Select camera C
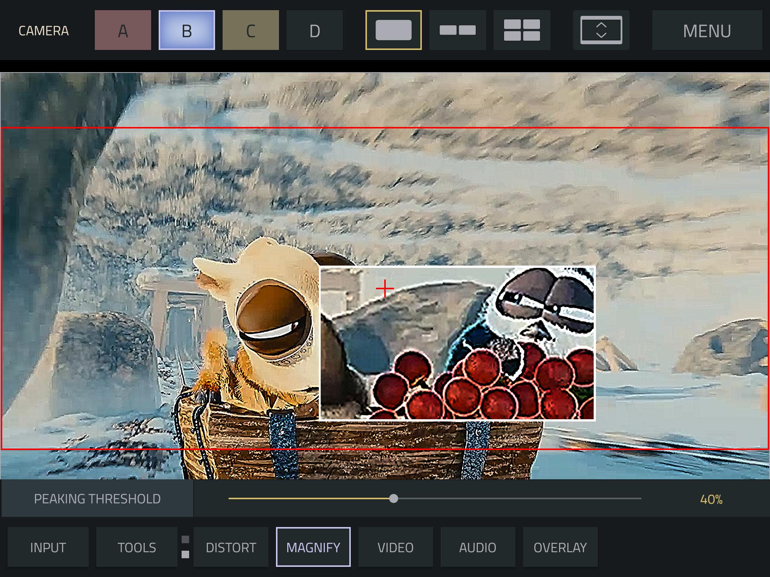Viewport: 770px width, 577px height. [x=251, y=30]
